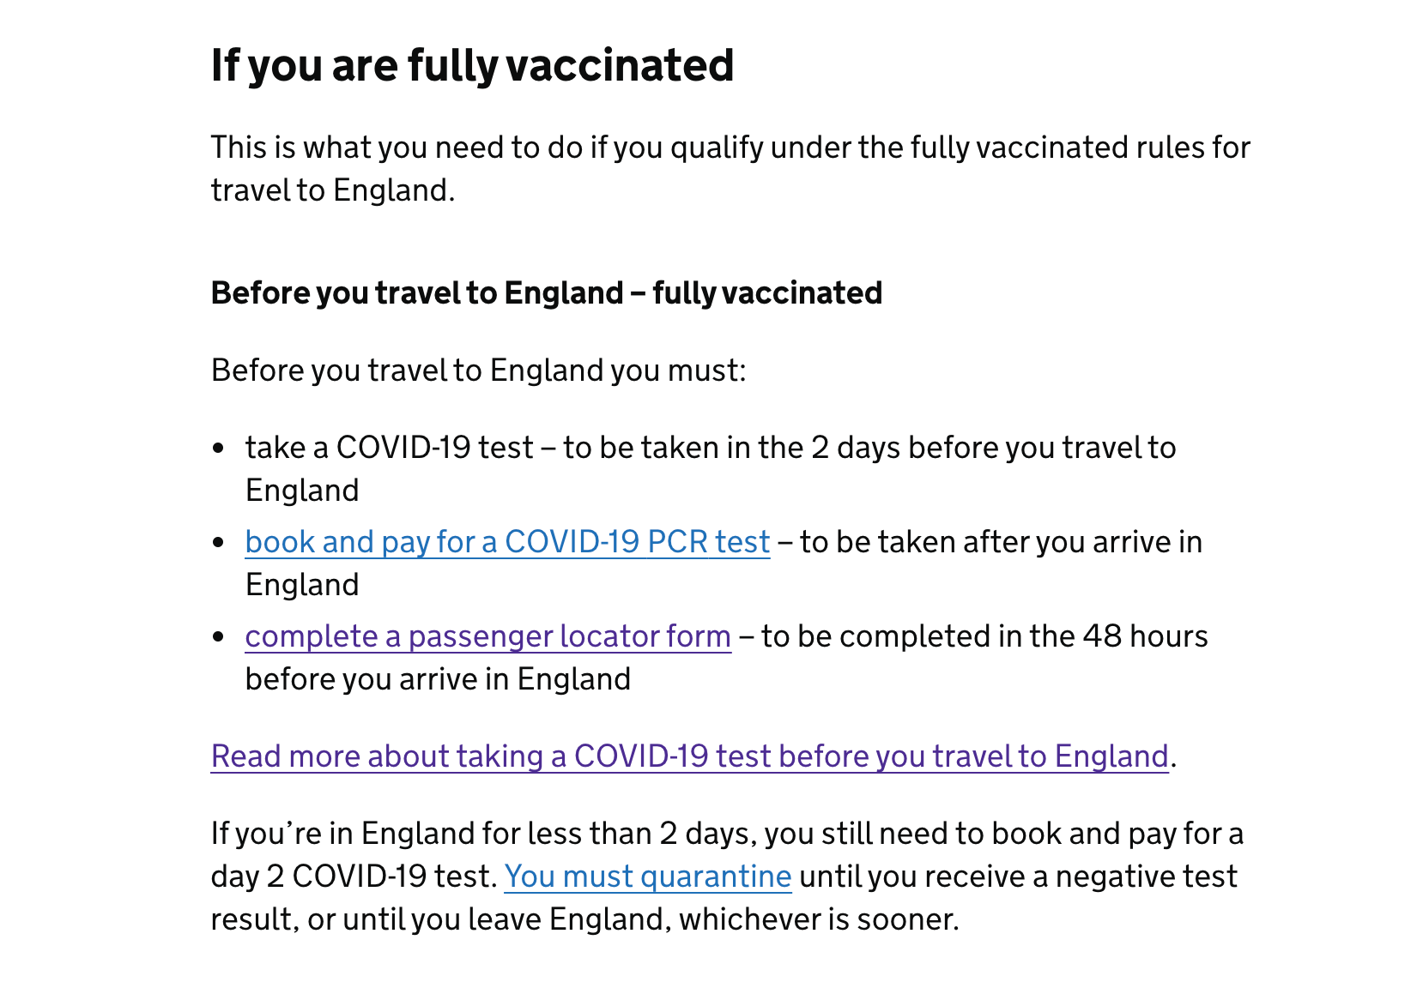
Task: Click the paragraph starting This is what you need
Action: (x=731, y=169)
